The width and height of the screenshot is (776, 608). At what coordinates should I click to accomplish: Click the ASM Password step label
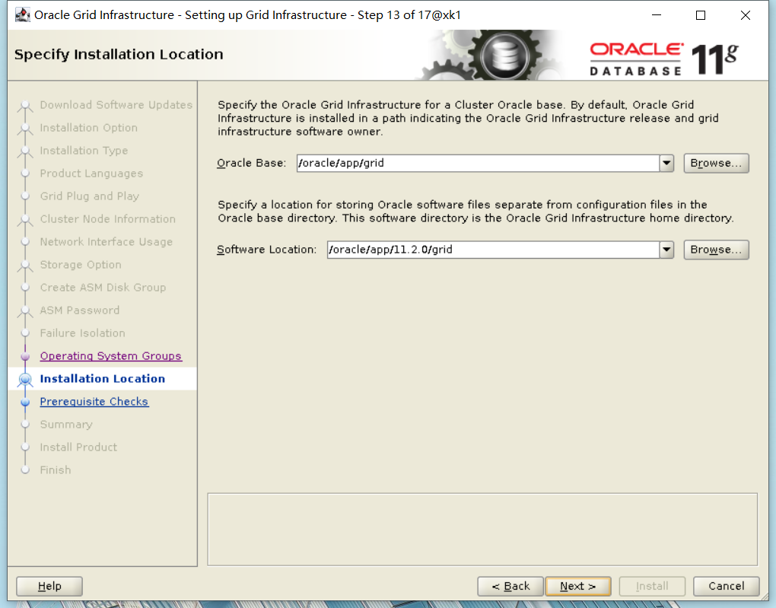[x=80, y=310]
